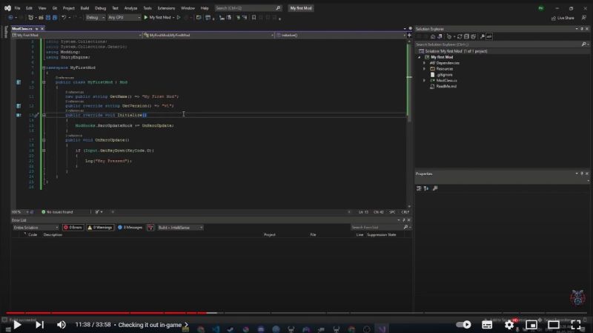The image size is (593, 333).
Task: Open the Entire Solution scope dropdown
Action: (36, 228)
